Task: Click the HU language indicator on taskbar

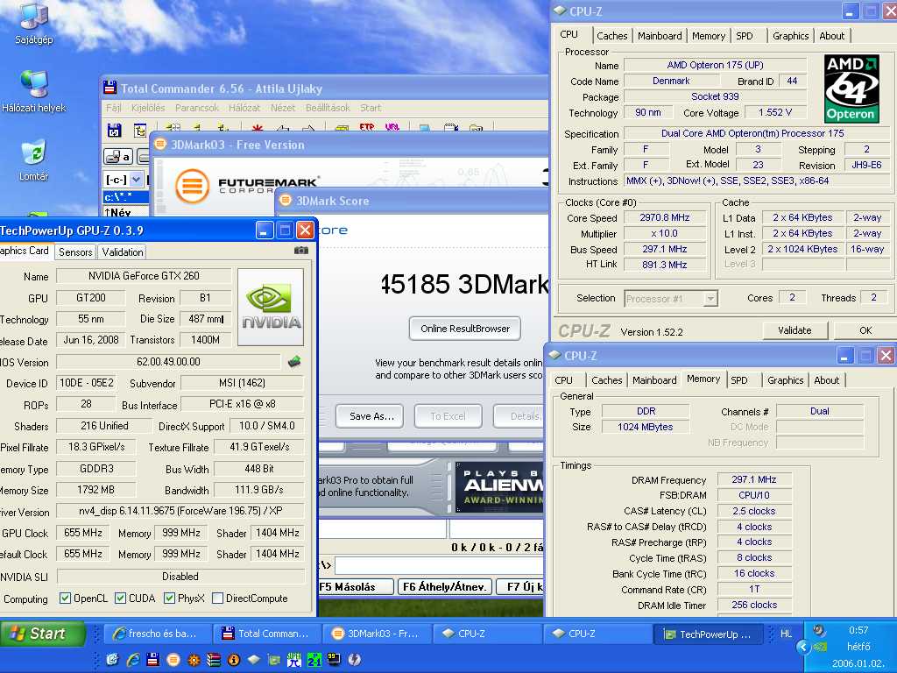Action: point(786,634)
